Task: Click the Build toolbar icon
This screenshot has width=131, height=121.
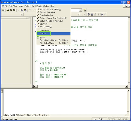Action: tap(92, 14)
